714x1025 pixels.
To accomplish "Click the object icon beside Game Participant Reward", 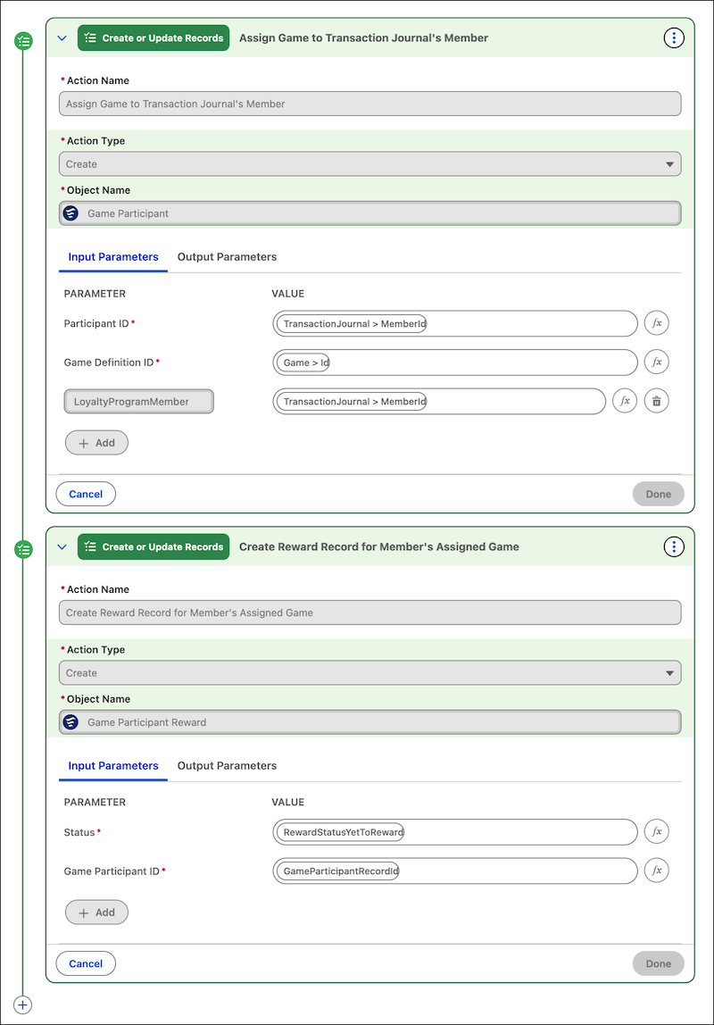I will click(71, 722).
